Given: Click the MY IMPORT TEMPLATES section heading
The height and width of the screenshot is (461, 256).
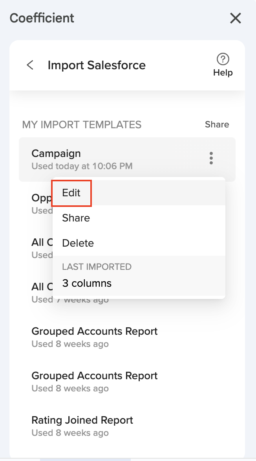Looking at the screenshot, I should (x=82, y=125).
